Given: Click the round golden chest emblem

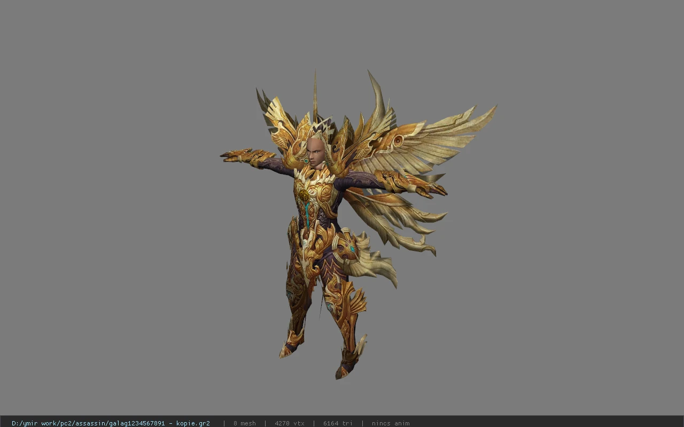Looking at the screenshot, I should pyautogui.click(x=304, y=195).
